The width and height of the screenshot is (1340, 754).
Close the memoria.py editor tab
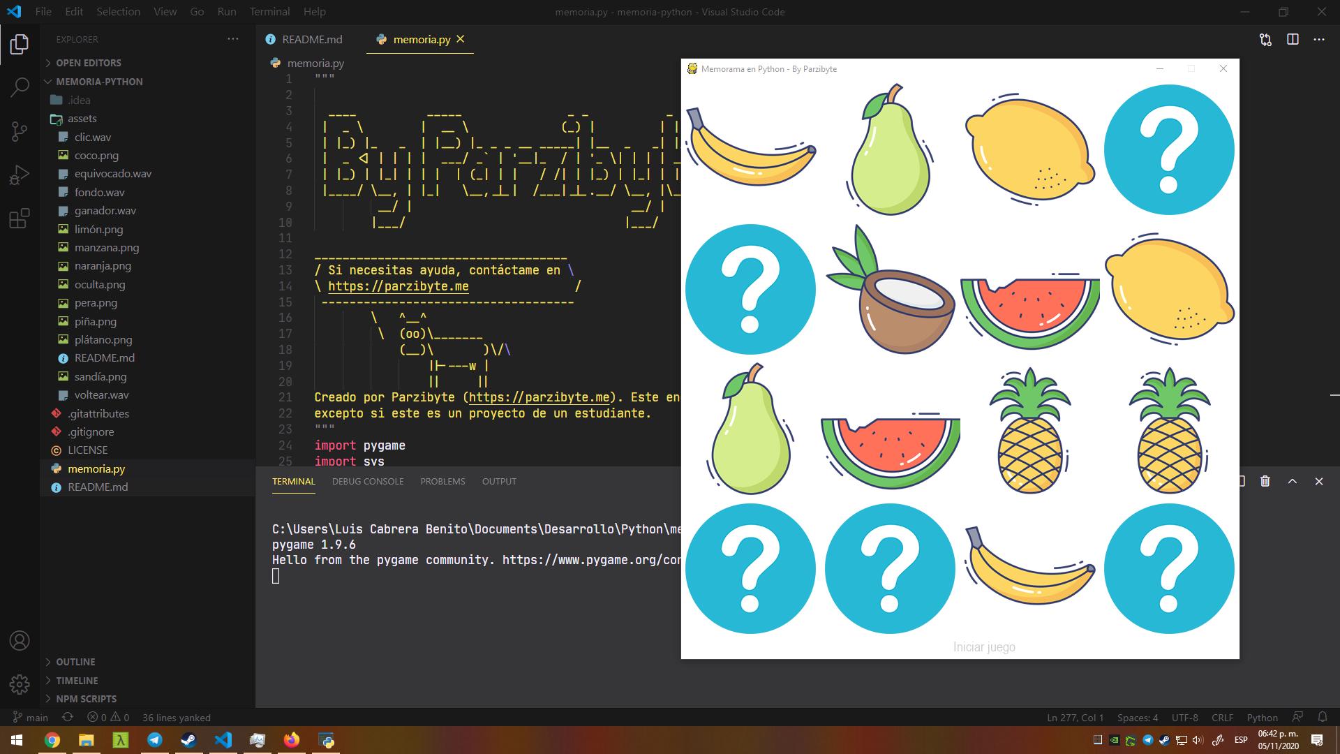coord(461,39)
